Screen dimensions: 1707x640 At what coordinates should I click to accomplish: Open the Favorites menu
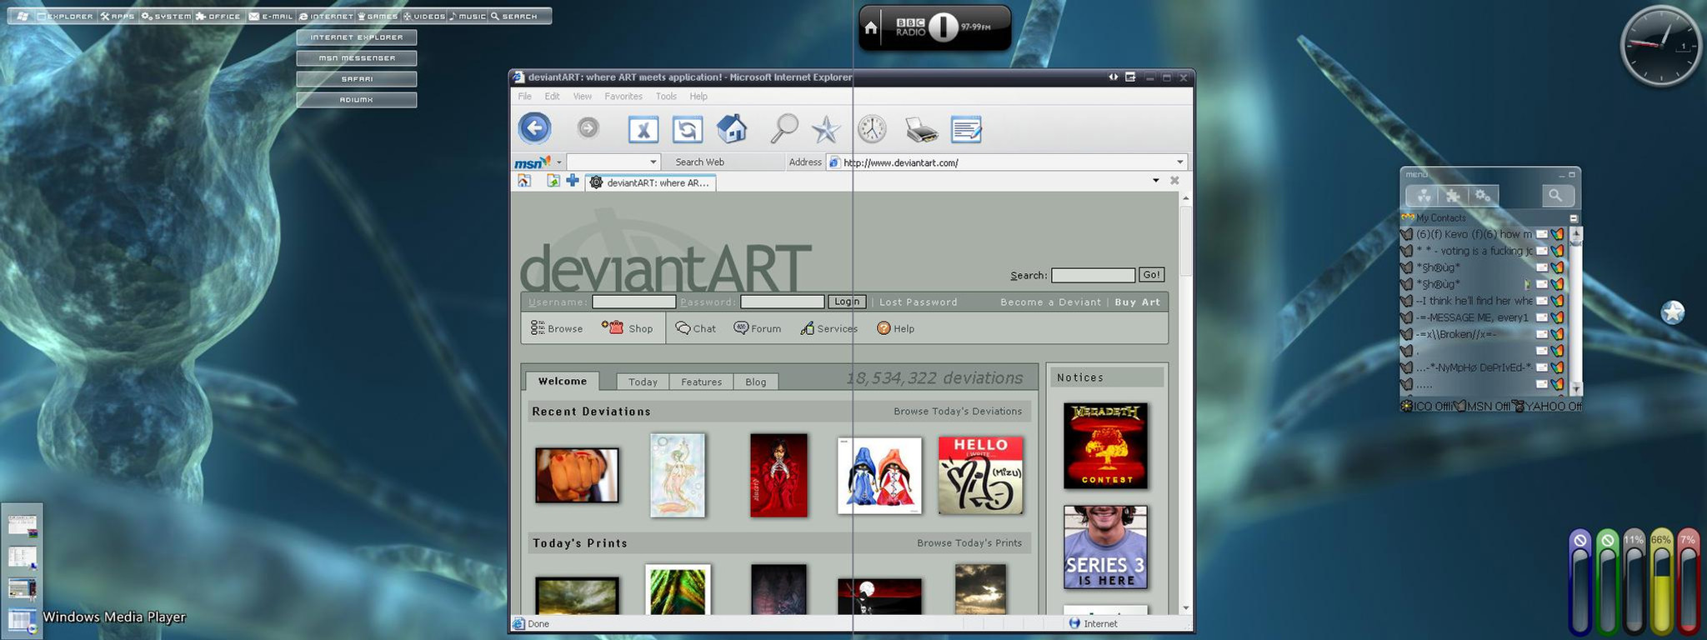pyautogui.click(x=623, y=97)
